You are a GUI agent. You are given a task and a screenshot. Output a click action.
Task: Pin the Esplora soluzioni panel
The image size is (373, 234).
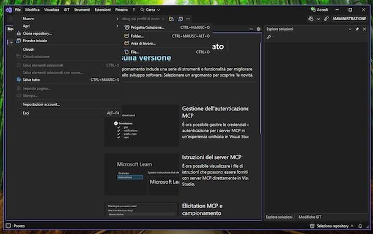point(357,29)
